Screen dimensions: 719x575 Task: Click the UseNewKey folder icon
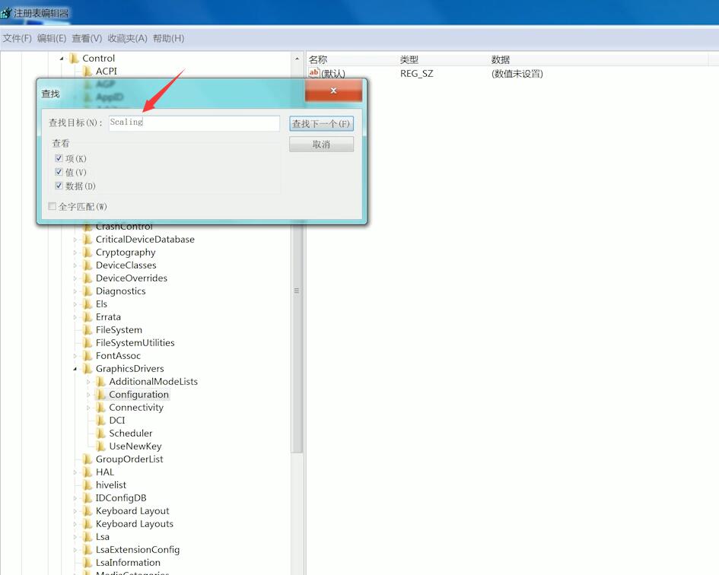coord(100,446)
